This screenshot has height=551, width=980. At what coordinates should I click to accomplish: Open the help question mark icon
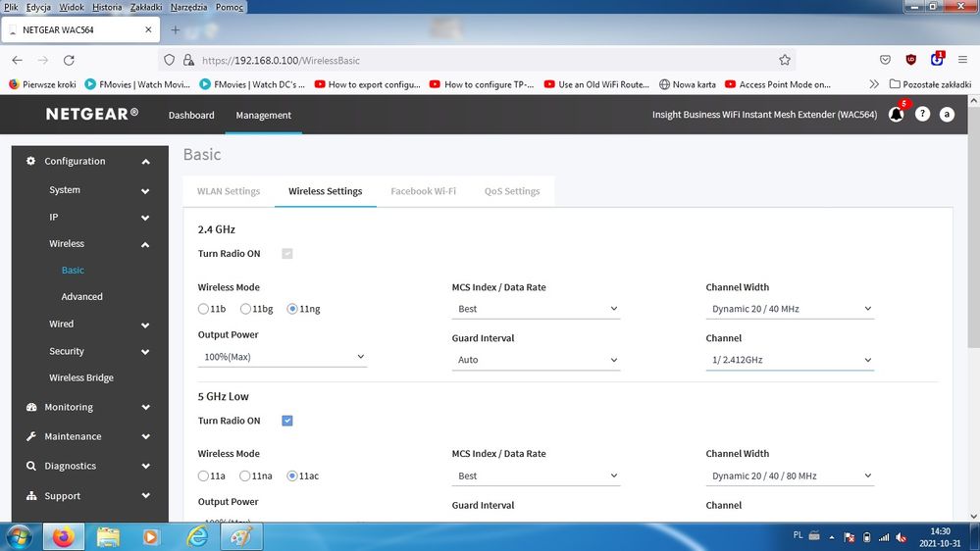coord(922,115)
